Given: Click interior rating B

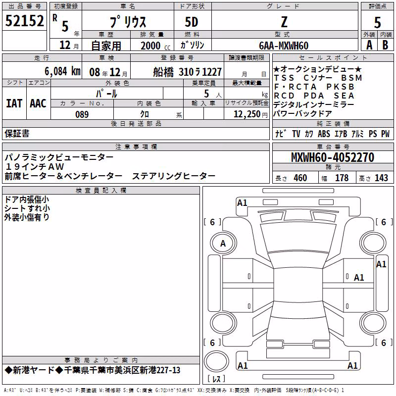Looking at the screenshot, I should pos(385,45).
